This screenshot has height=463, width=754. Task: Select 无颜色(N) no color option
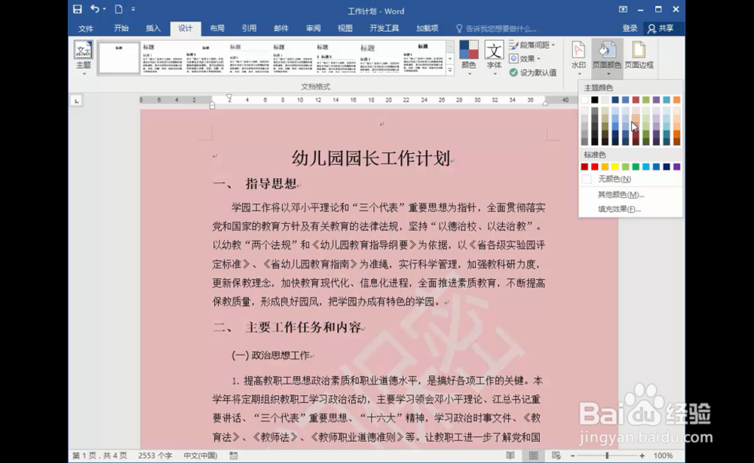(630, 179)
